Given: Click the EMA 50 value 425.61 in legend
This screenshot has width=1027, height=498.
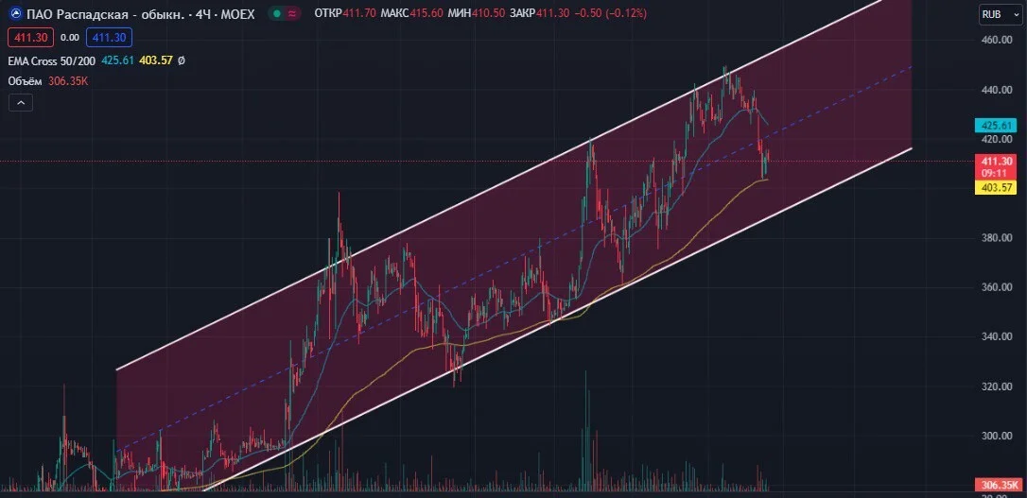Looking at the screenshot, I should point(118,60).
